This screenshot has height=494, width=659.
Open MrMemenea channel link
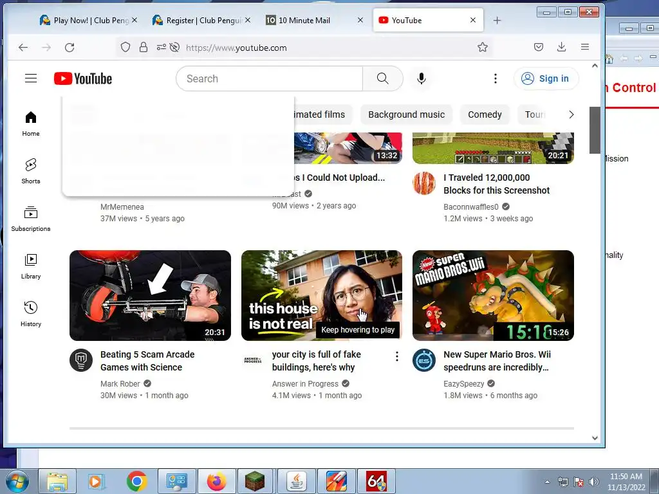tap(122, 206)
